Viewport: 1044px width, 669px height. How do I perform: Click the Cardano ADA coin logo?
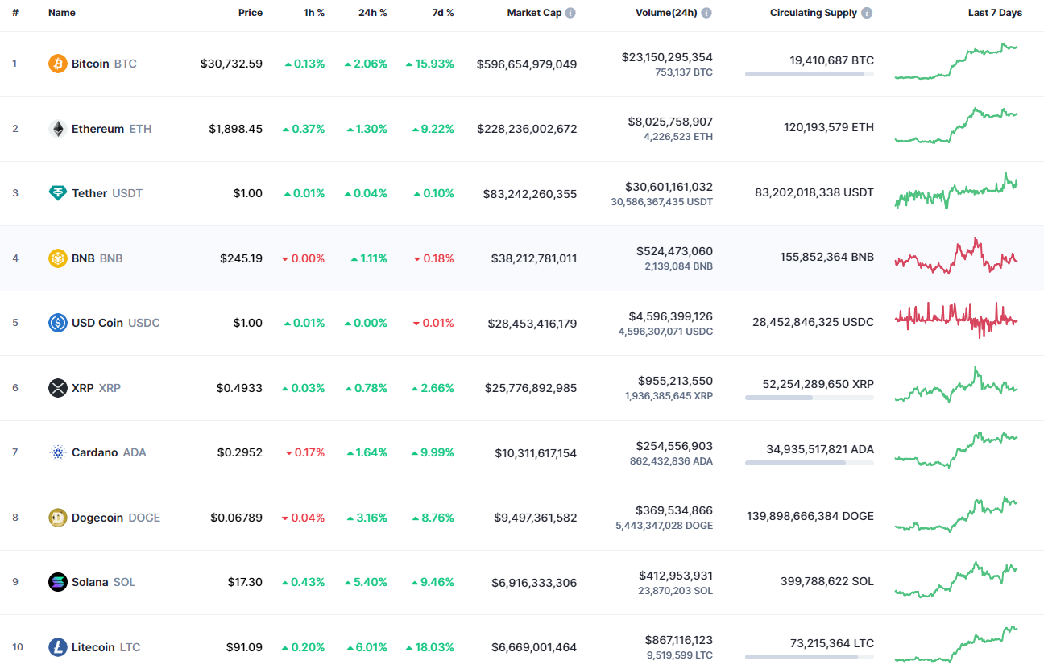click(56, 452)
